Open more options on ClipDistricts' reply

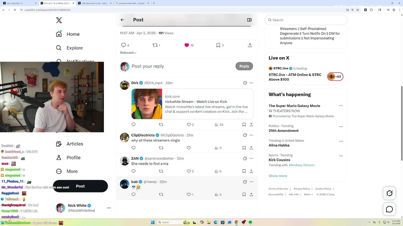click(251, 135)
